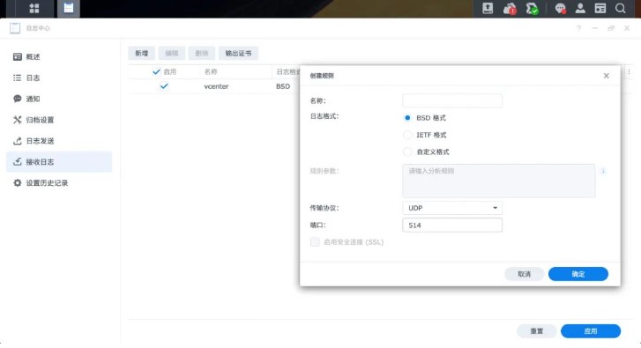Click the 名称 input field
This screenshot has height=348, width=641.
(452, 100)
